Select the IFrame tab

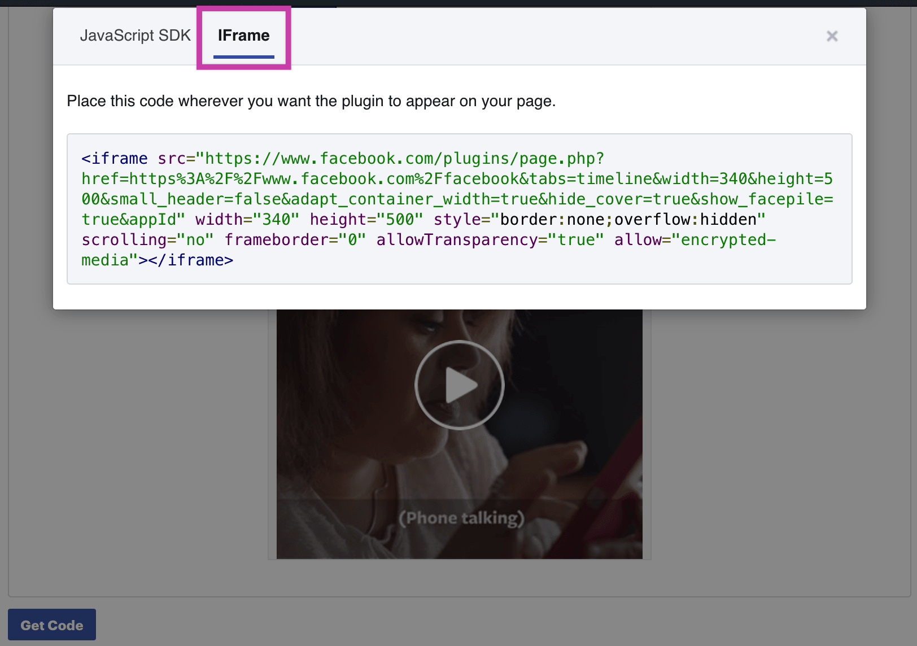coord(244,36)
